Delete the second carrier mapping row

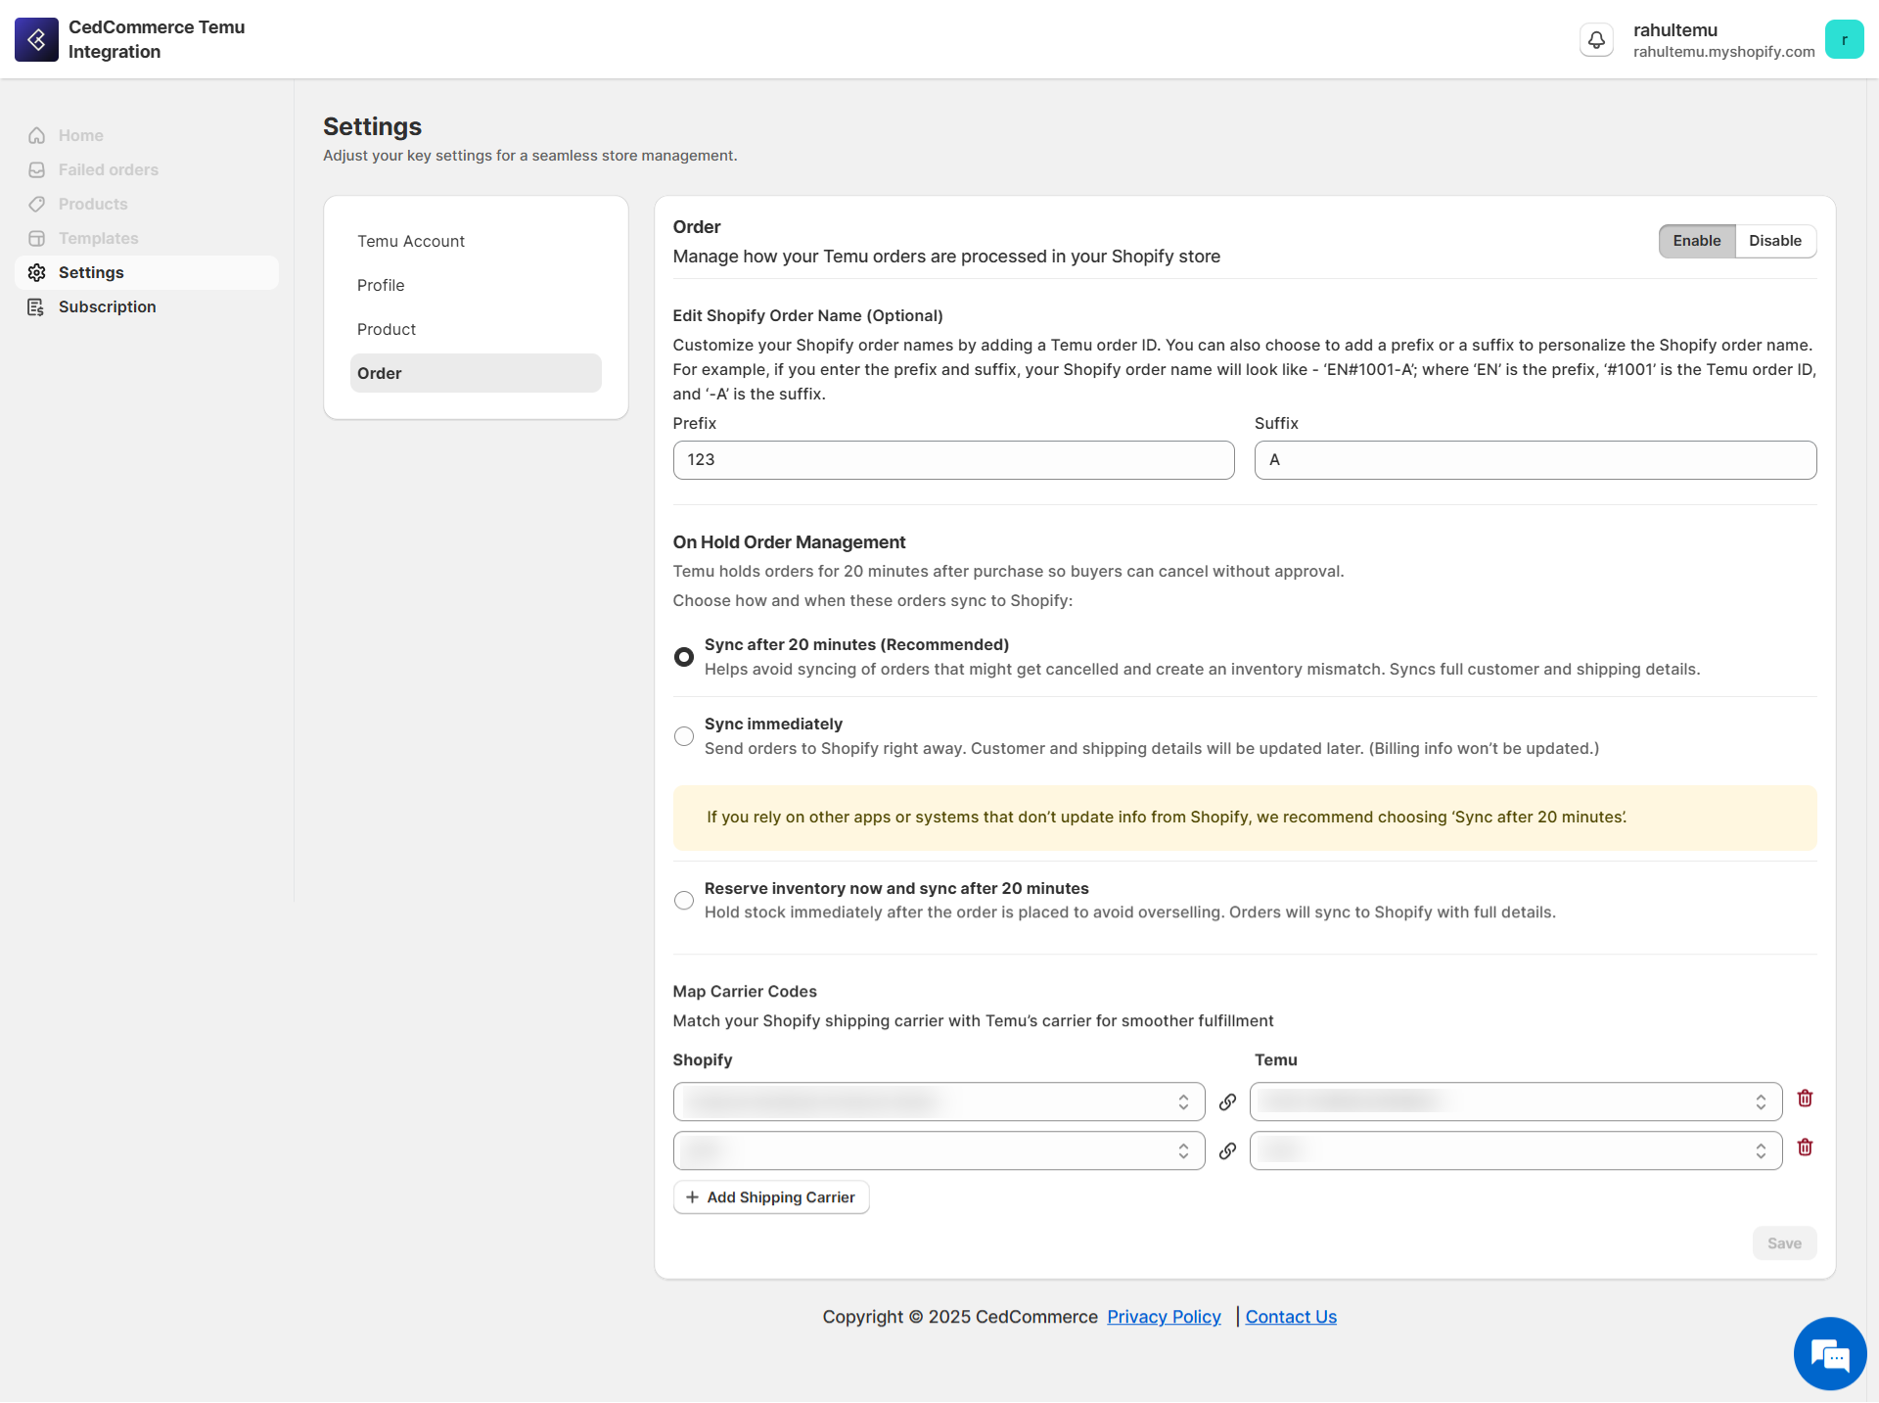coord(1806,1147)
